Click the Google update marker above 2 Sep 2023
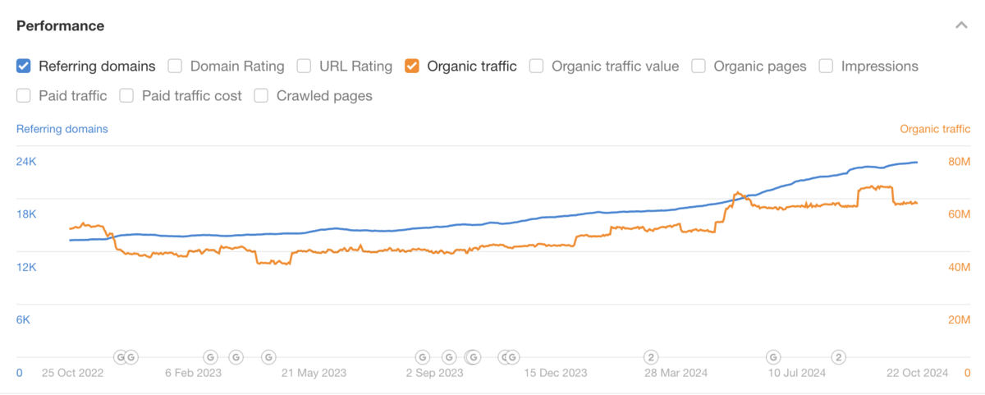 tap(422, 356)
